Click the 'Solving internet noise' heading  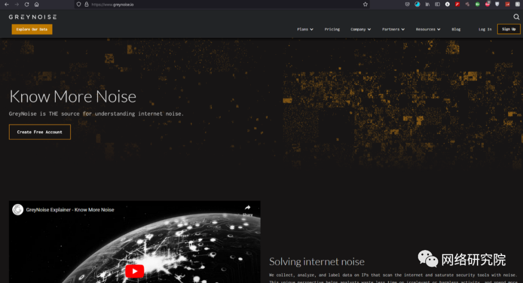click(x=317, y=262)
